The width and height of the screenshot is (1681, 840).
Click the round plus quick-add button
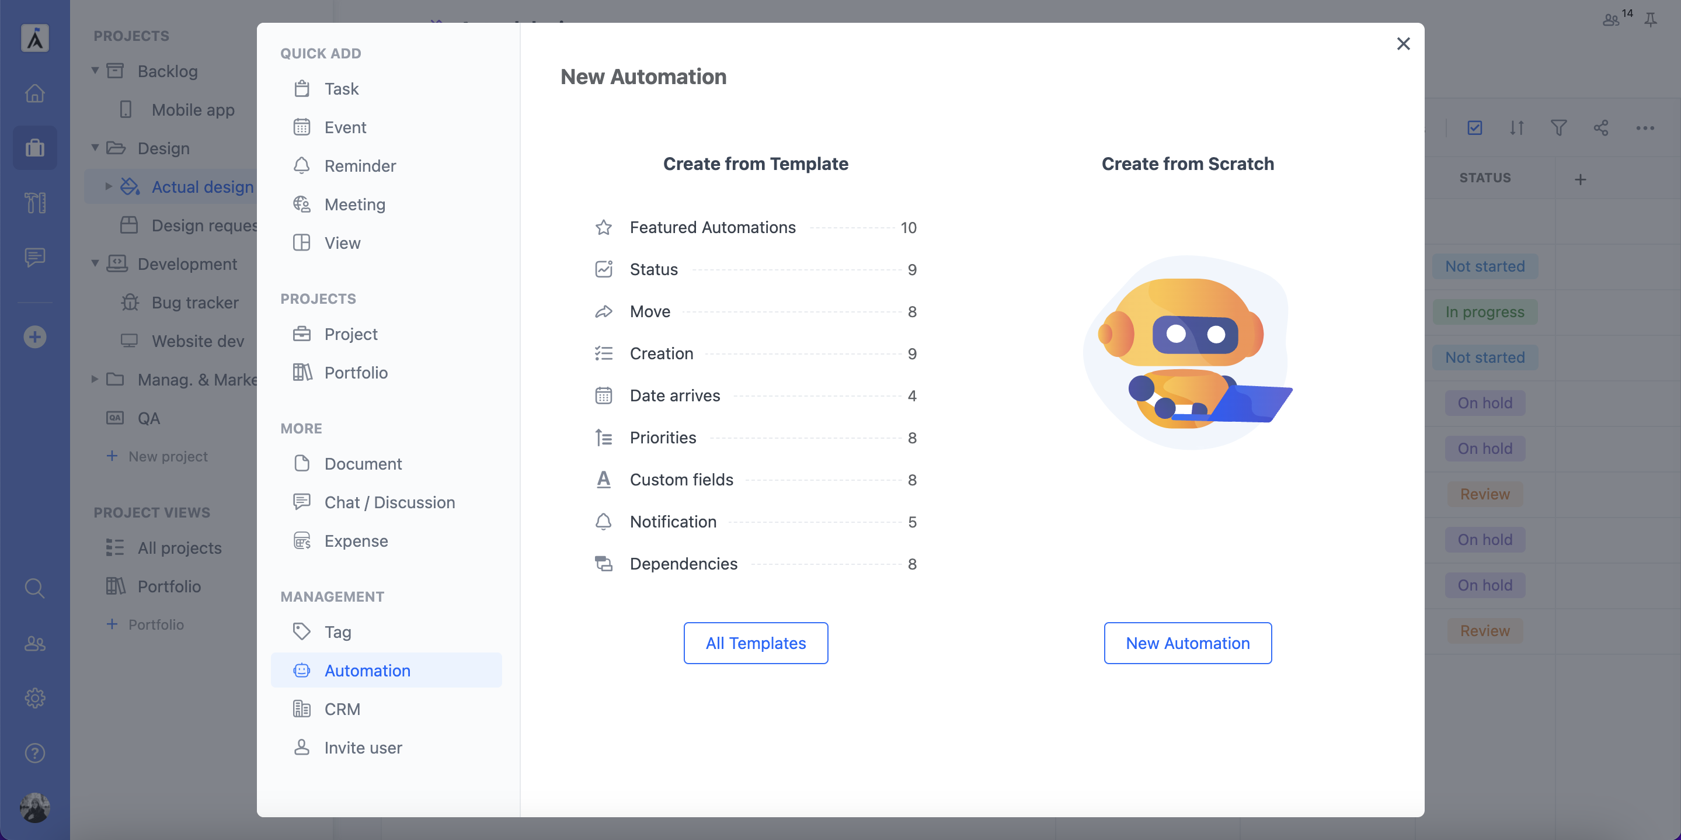tap(34, 337)
